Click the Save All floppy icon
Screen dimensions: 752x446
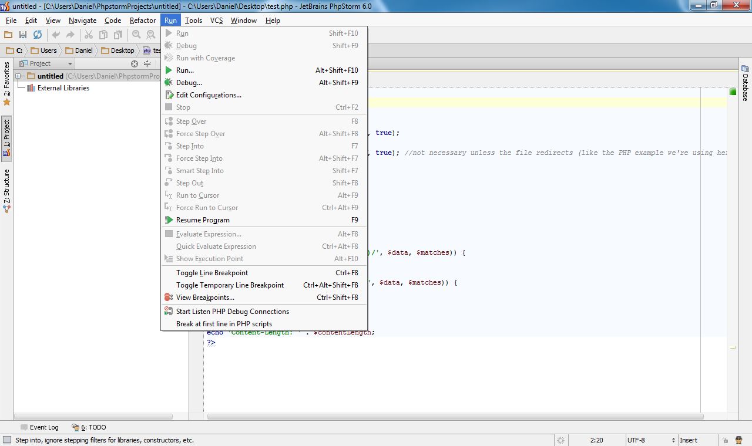pos(23,35)
